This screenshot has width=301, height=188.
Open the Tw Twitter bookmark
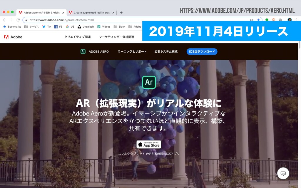pyautogui.click(x=47, y=27)
